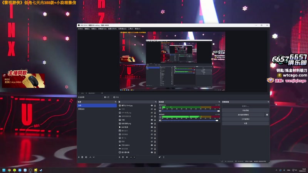Show the APP .png image source via its eye
The height and width of the screenshot is (173, 308).
tap(152, 113)
